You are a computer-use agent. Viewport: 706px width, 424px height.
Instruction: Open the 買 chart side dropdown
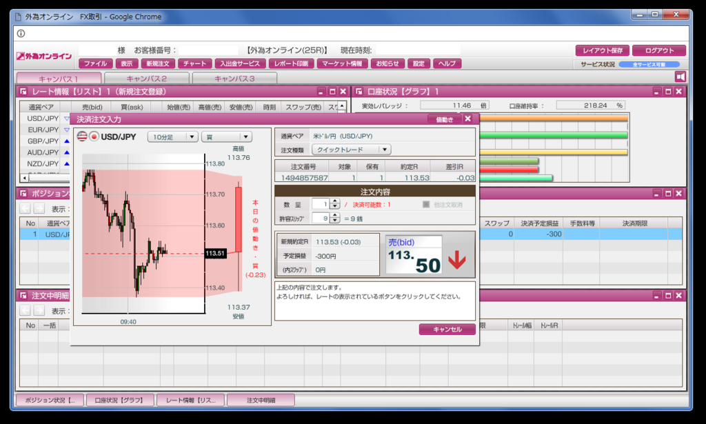pos(226,137)
